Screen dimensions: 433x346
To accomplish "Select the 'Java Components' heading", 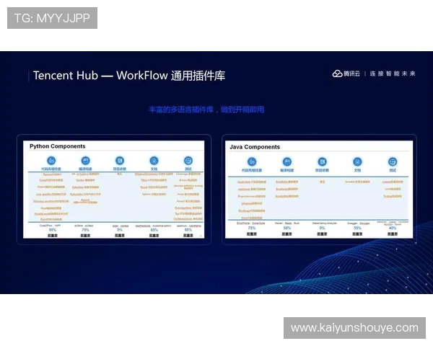I will tap(255, 147).
